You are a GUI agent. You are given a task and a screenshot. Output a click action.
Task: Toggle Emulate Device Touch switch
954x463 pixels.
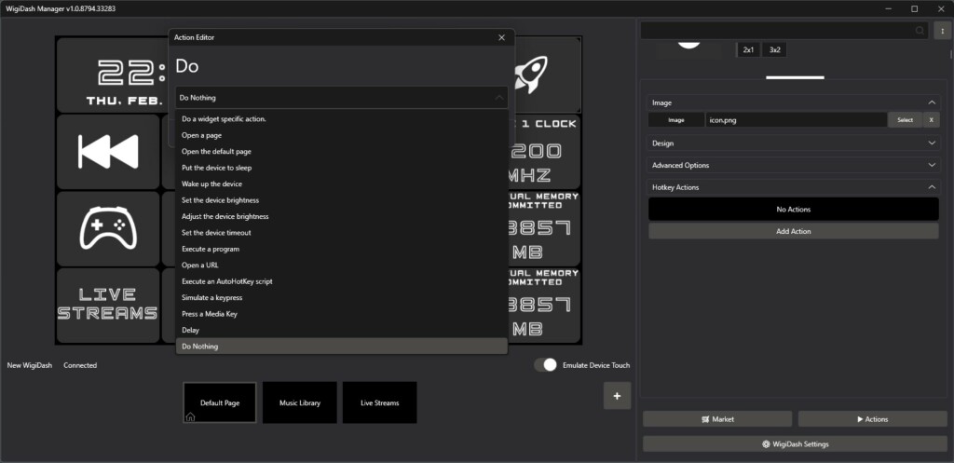coord(546,365)
